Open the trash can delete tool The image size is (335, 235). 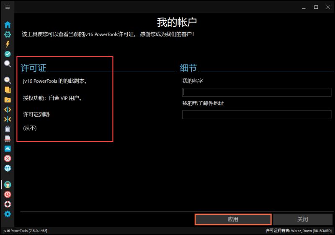(x=8, y=129)
